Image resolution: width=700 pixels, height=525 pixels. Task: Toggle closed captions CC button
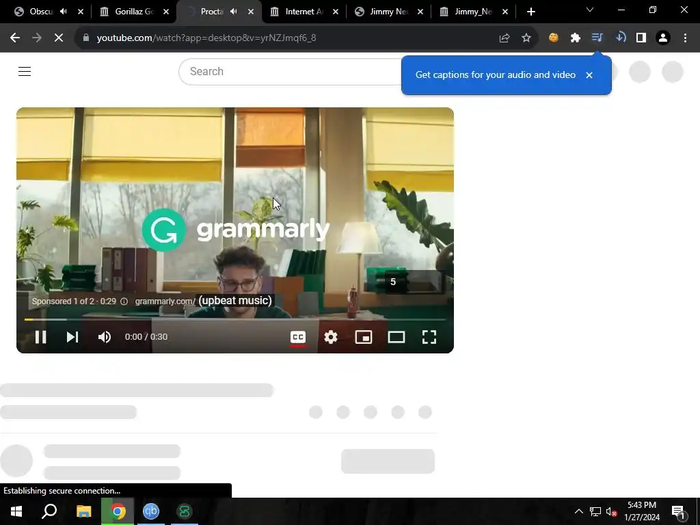tap(298, 337)
